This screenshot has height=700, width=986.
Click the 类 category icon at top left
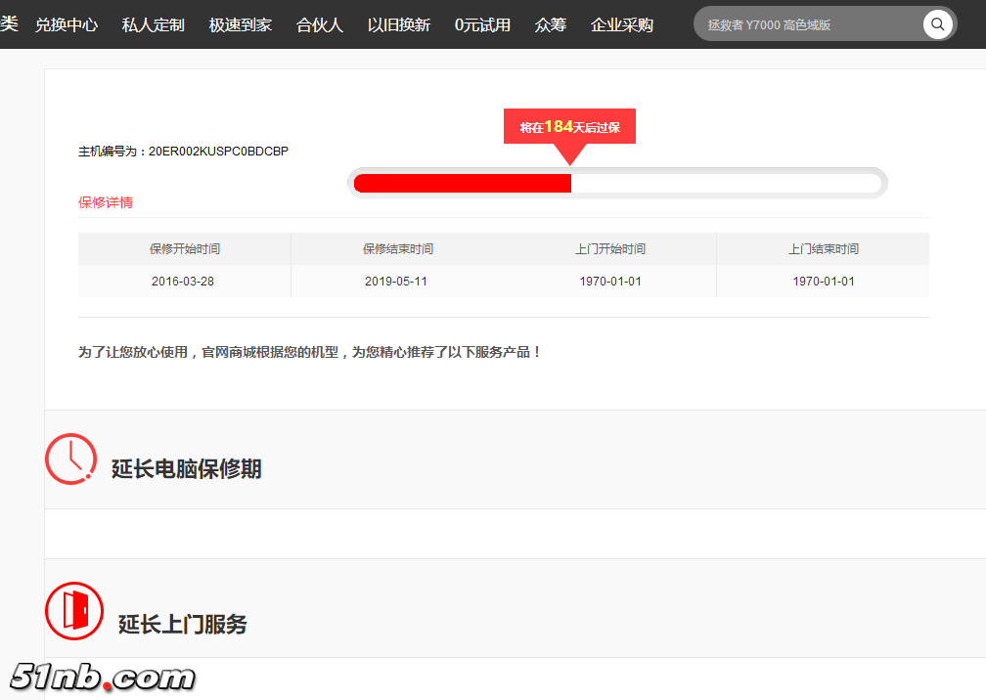(10, 23)
